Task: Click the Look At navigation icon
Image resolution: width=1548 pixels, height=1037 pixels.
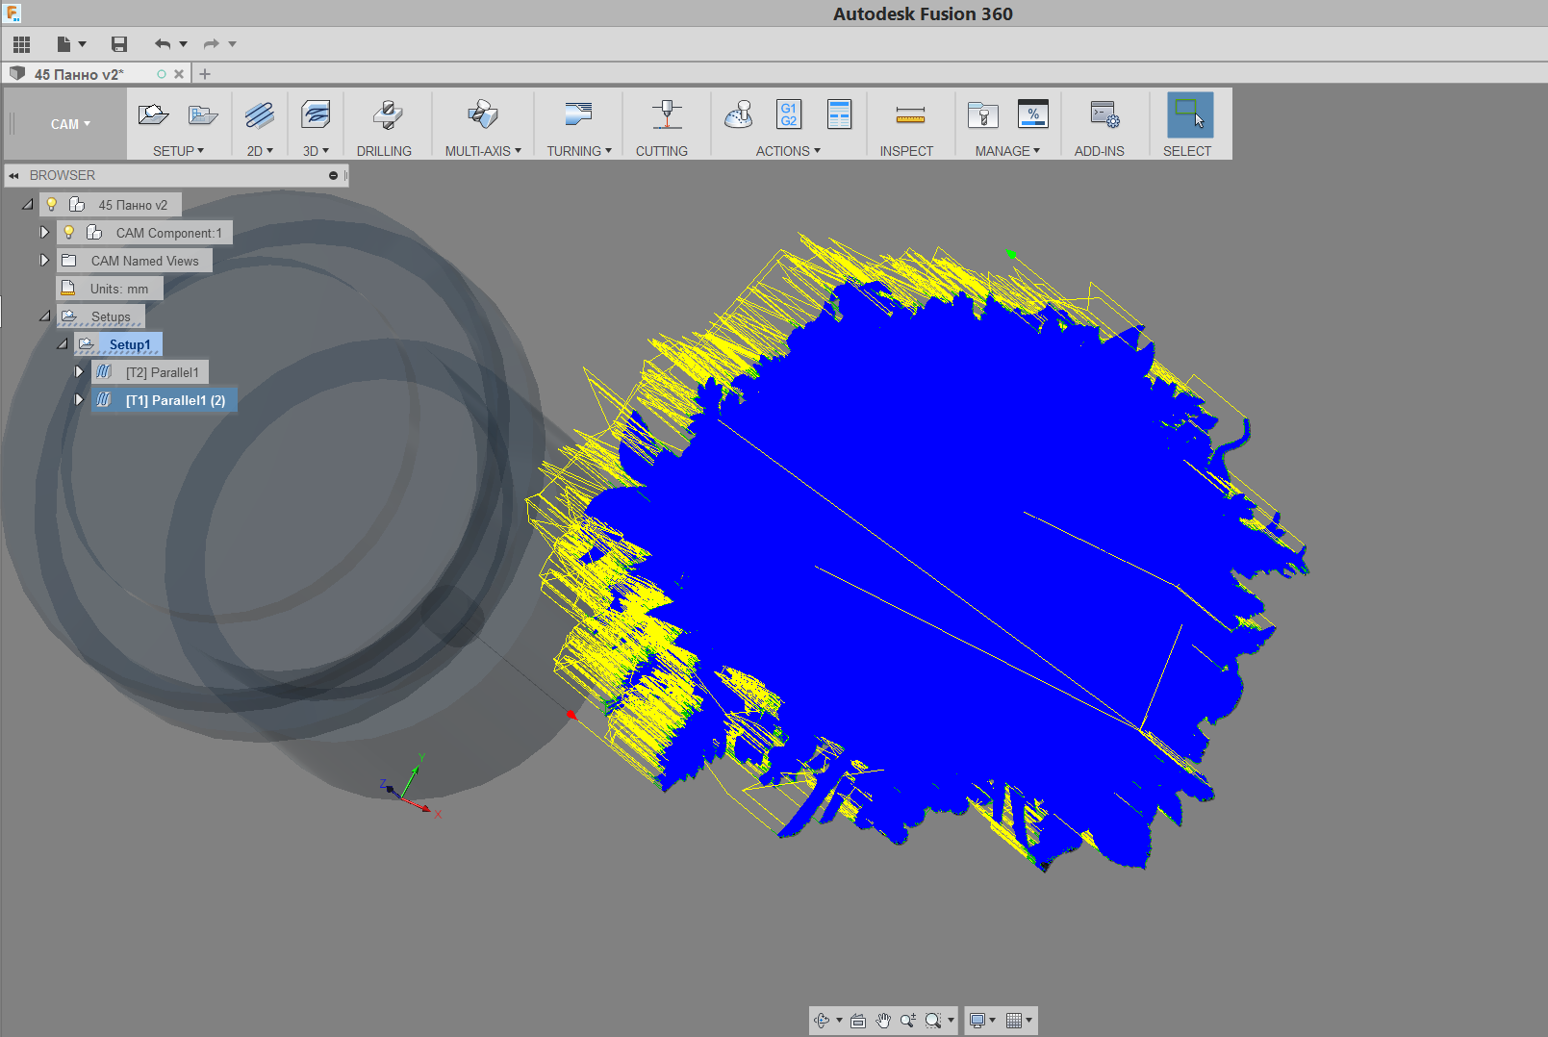Action: (858, 1021)
